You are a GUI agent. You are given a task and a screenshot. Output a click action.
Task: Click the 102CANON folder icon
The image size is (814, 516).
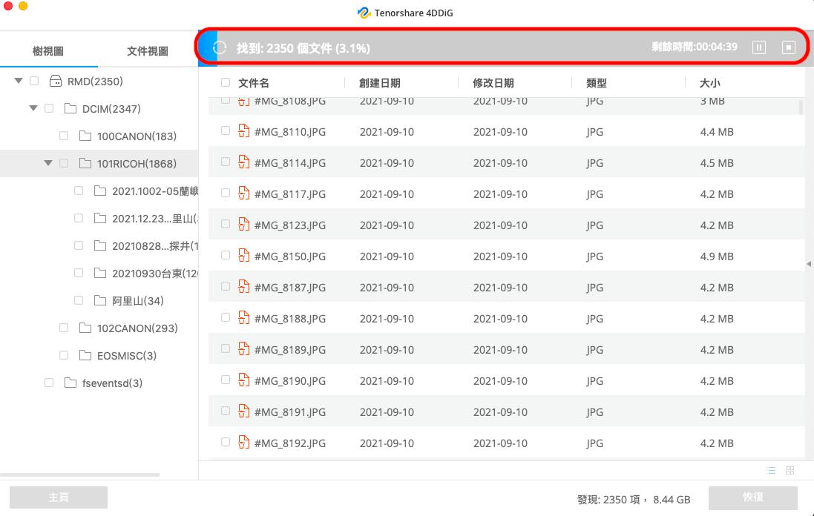[x=85, y=328]
